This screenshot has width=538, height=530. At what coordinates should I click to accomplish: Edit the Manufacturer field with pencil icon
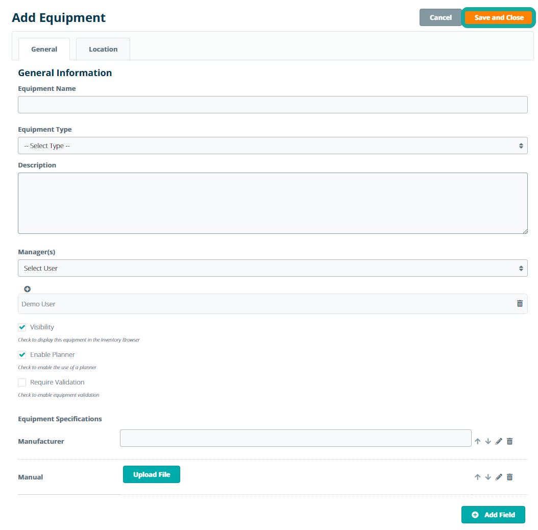pyautogui.click(x=499, y=441)
